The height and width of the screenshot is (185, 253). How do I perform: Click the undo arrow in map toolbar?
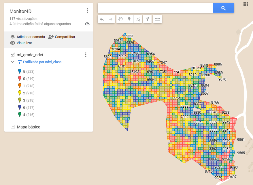[102, 19]
